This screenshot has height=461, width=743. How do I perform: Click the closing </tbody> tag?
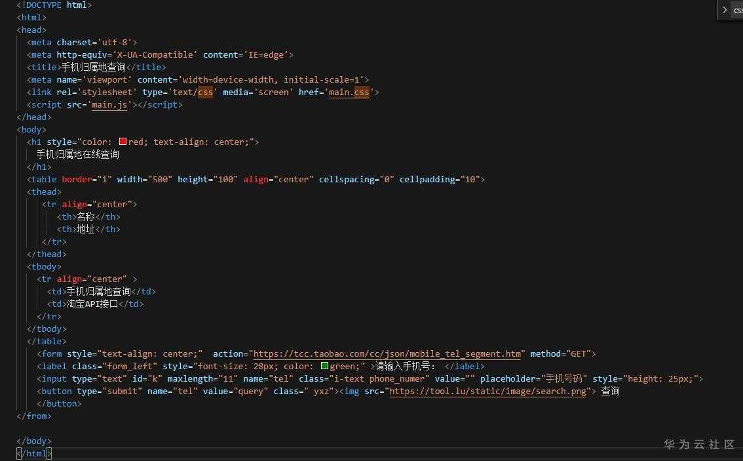click(47, 329)
